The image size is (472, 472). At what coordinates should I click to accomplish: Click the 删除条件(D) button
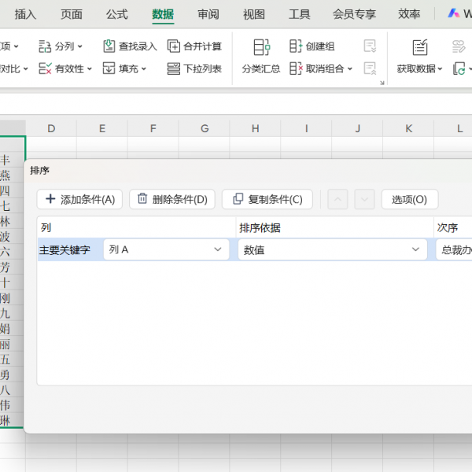(171, 199)
